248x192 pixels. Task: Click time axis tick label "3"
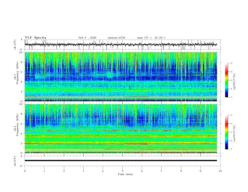pos(83,171)
